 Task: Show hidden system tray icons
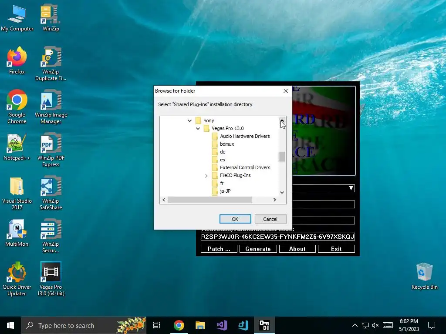[355, 325]
